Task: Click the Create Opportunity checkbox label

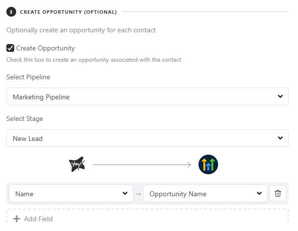Action: [46, 48]
